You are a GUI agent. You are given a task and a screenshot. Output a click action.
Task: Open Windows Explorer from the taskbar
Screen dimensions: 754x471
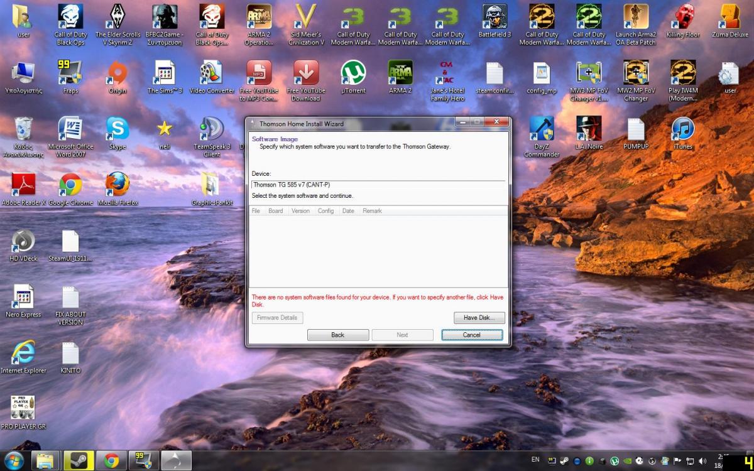(x=45, y=460)
